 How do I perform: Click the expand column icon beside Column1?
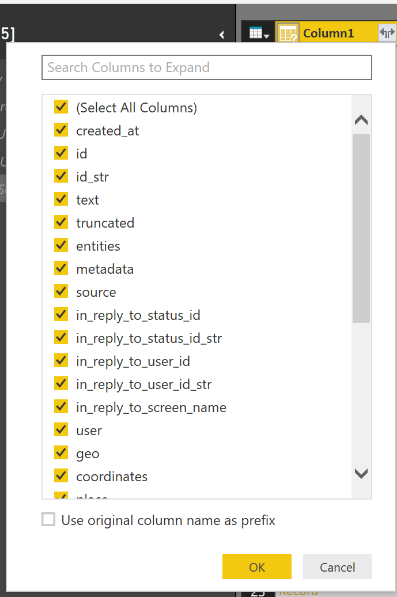click(x=386, y=33)
